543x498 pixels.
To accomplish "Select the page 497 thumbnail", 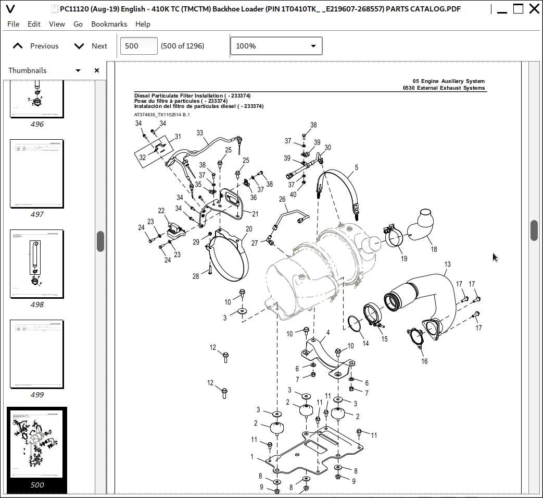I will pyautogui.click(x=37, y=174).
